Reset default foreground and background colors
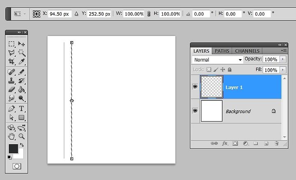The height and width of the screenshot is (180, 296). tap(9, 157)
